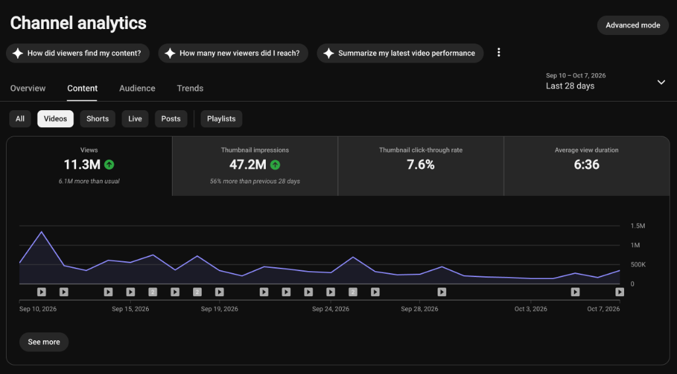The image size is (677, 374).
Task: Select the Views metric card
Action: 89,166
